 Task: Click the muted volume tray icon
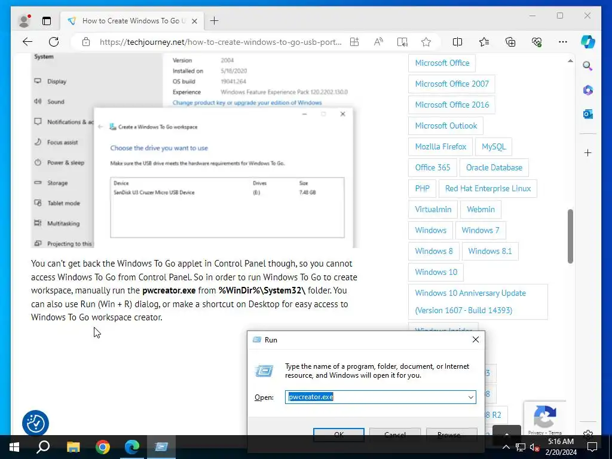point(534,447)
